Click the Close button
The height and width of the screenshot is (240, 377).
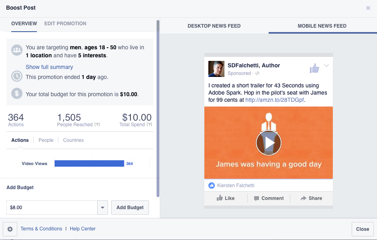pyautogui.click(x=363, y=229)
